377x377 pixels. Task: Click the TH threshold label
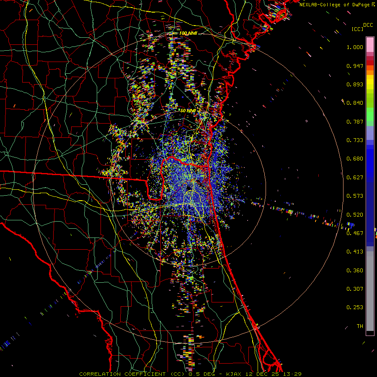tap(360, 326)
